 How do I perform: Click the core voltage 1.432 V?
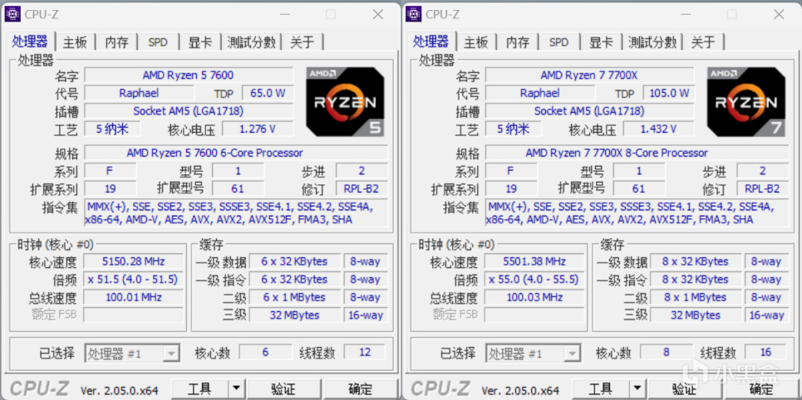click(x=658, y=129)
